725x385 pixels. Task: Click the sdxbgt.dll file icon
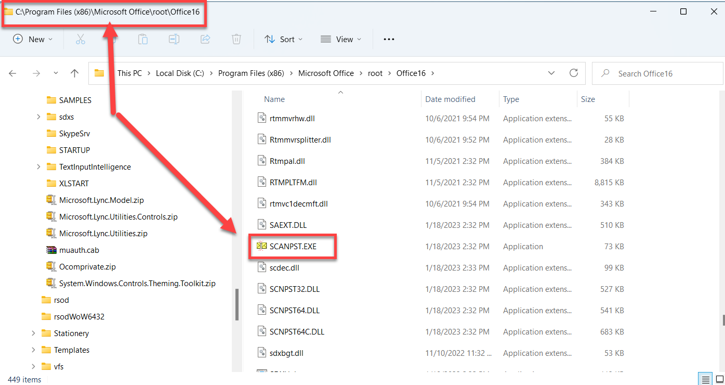(262, 353)
